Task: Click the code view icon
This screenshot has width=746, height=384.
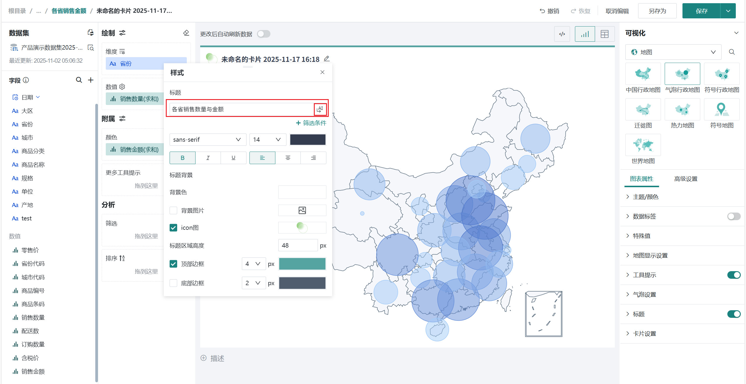Action: coord(562,34)
